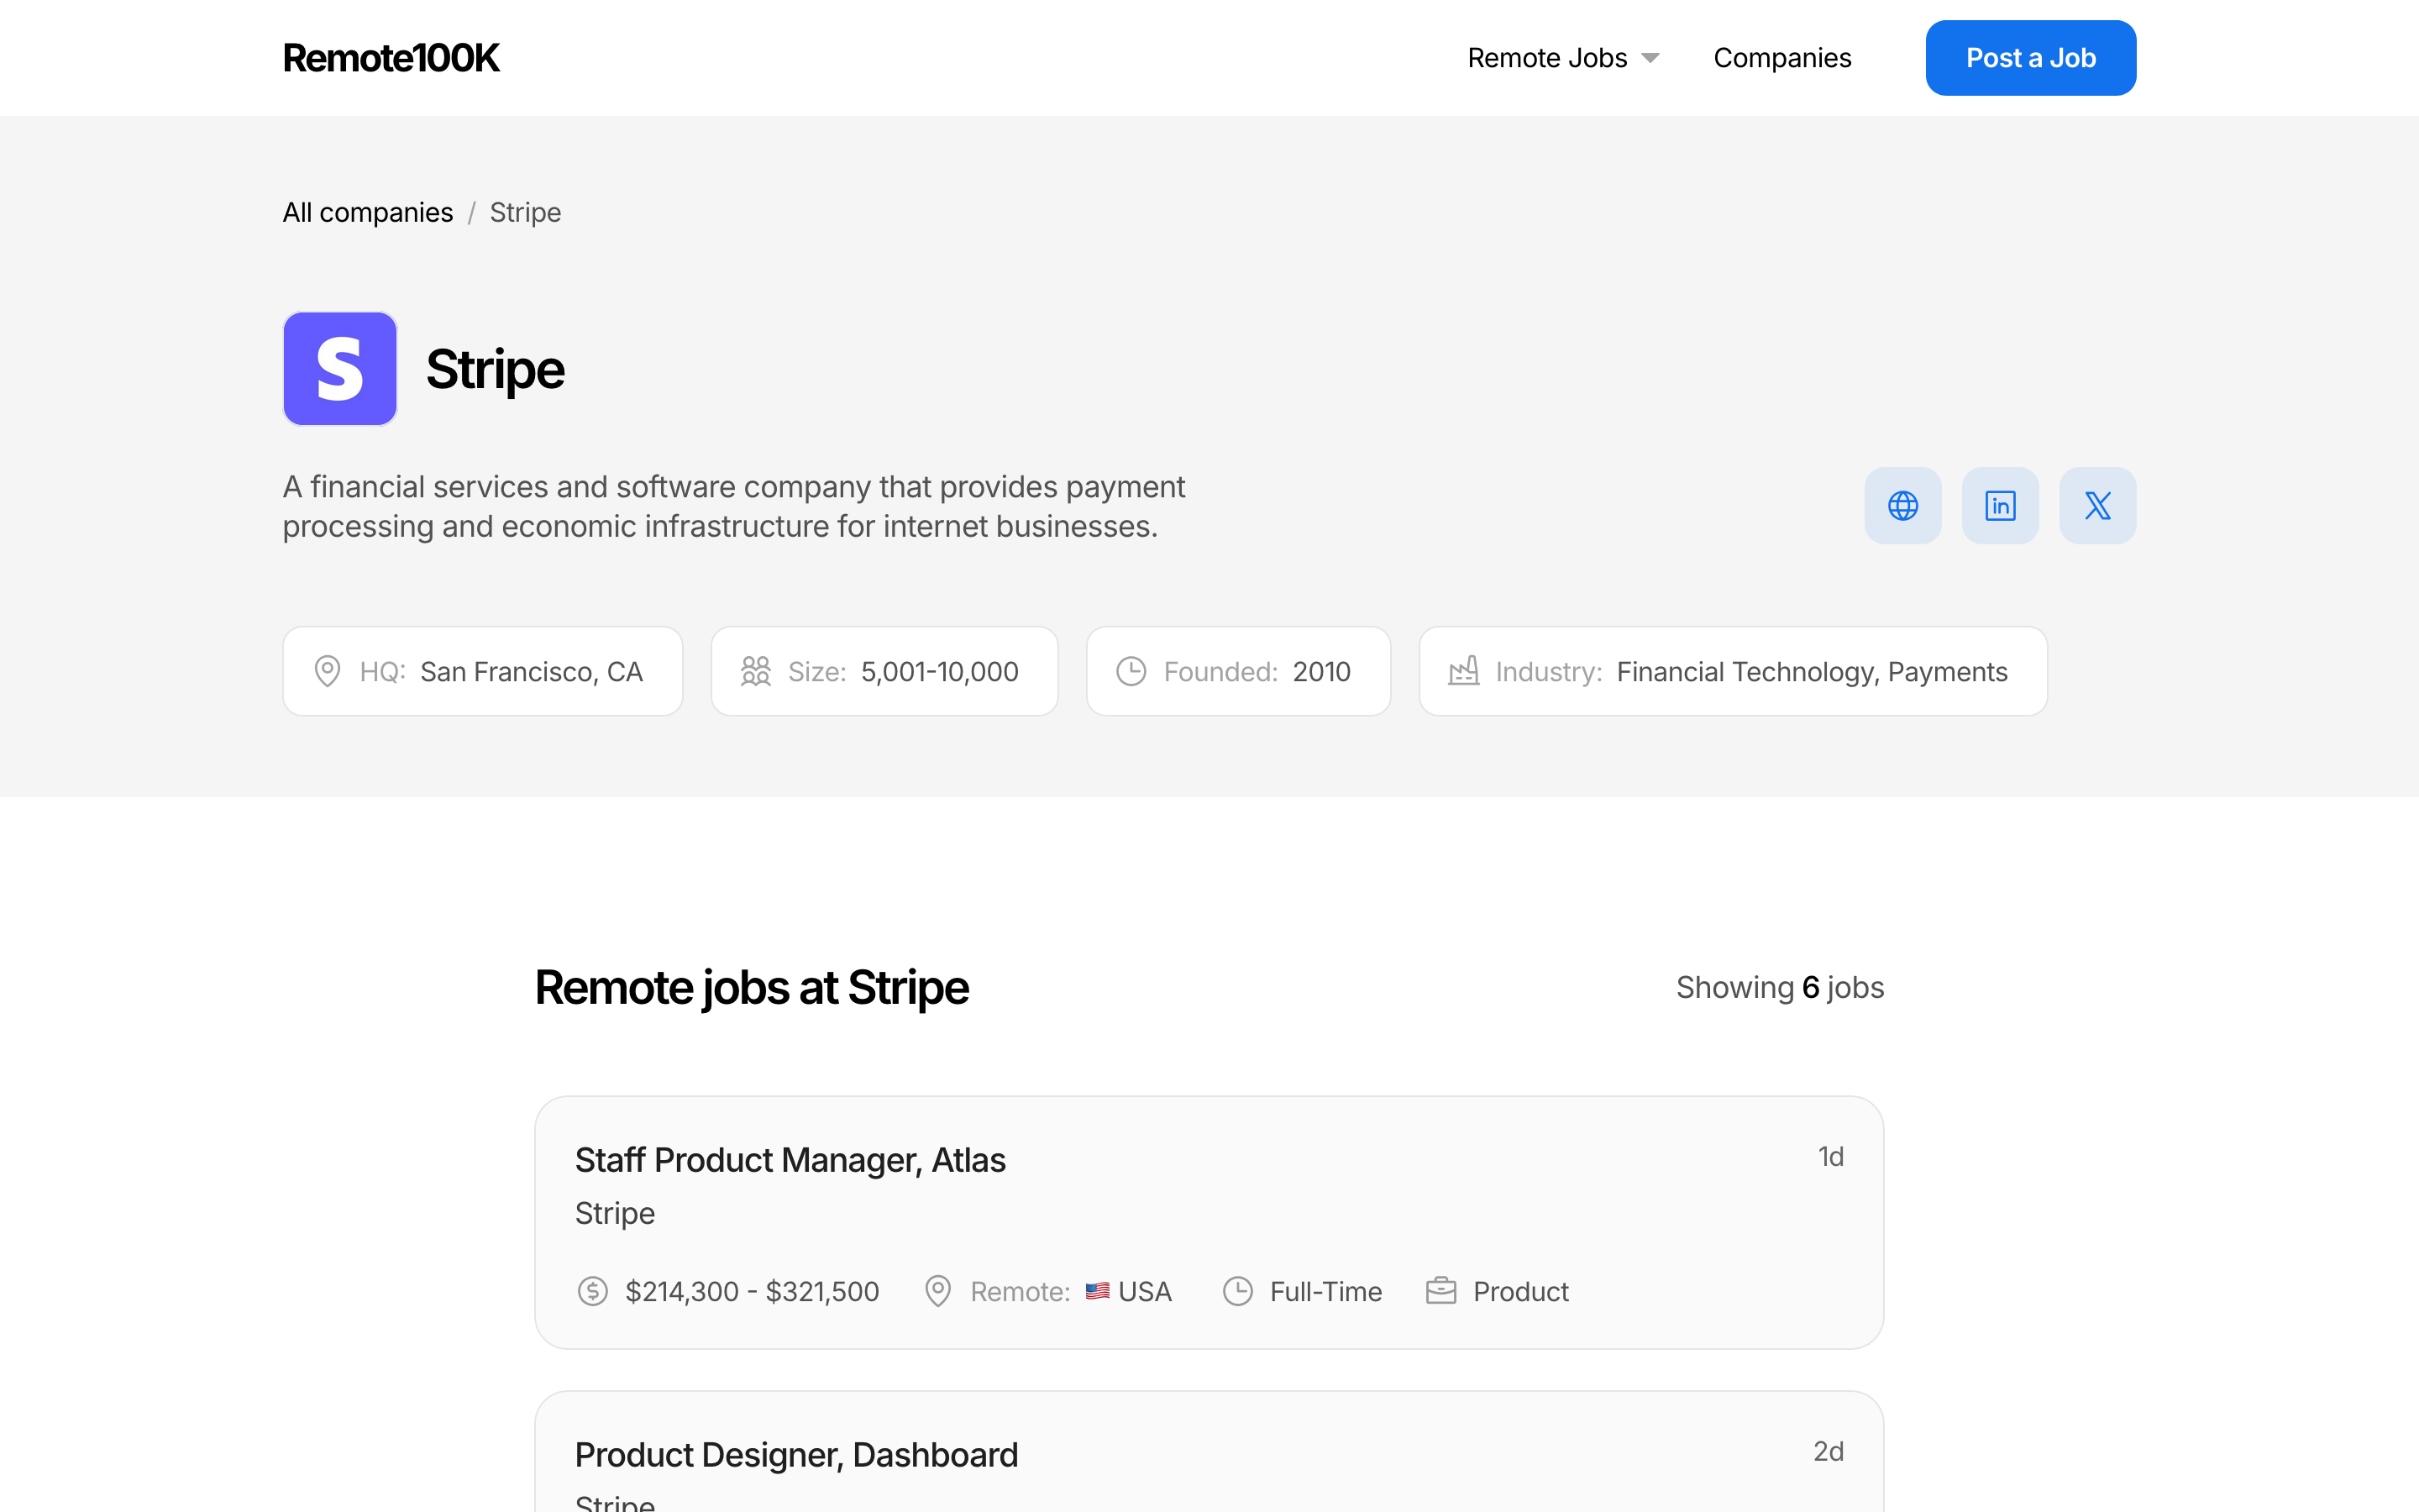Go to Remote100K home via logo

pos(391,58)
